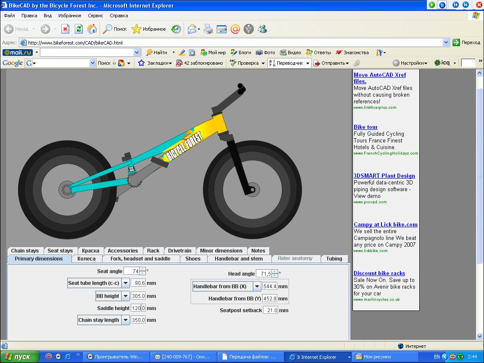Open the History clock icon
Image resolution: width=484 pixels, height=363 pixels.
click(x=176, y=29)
